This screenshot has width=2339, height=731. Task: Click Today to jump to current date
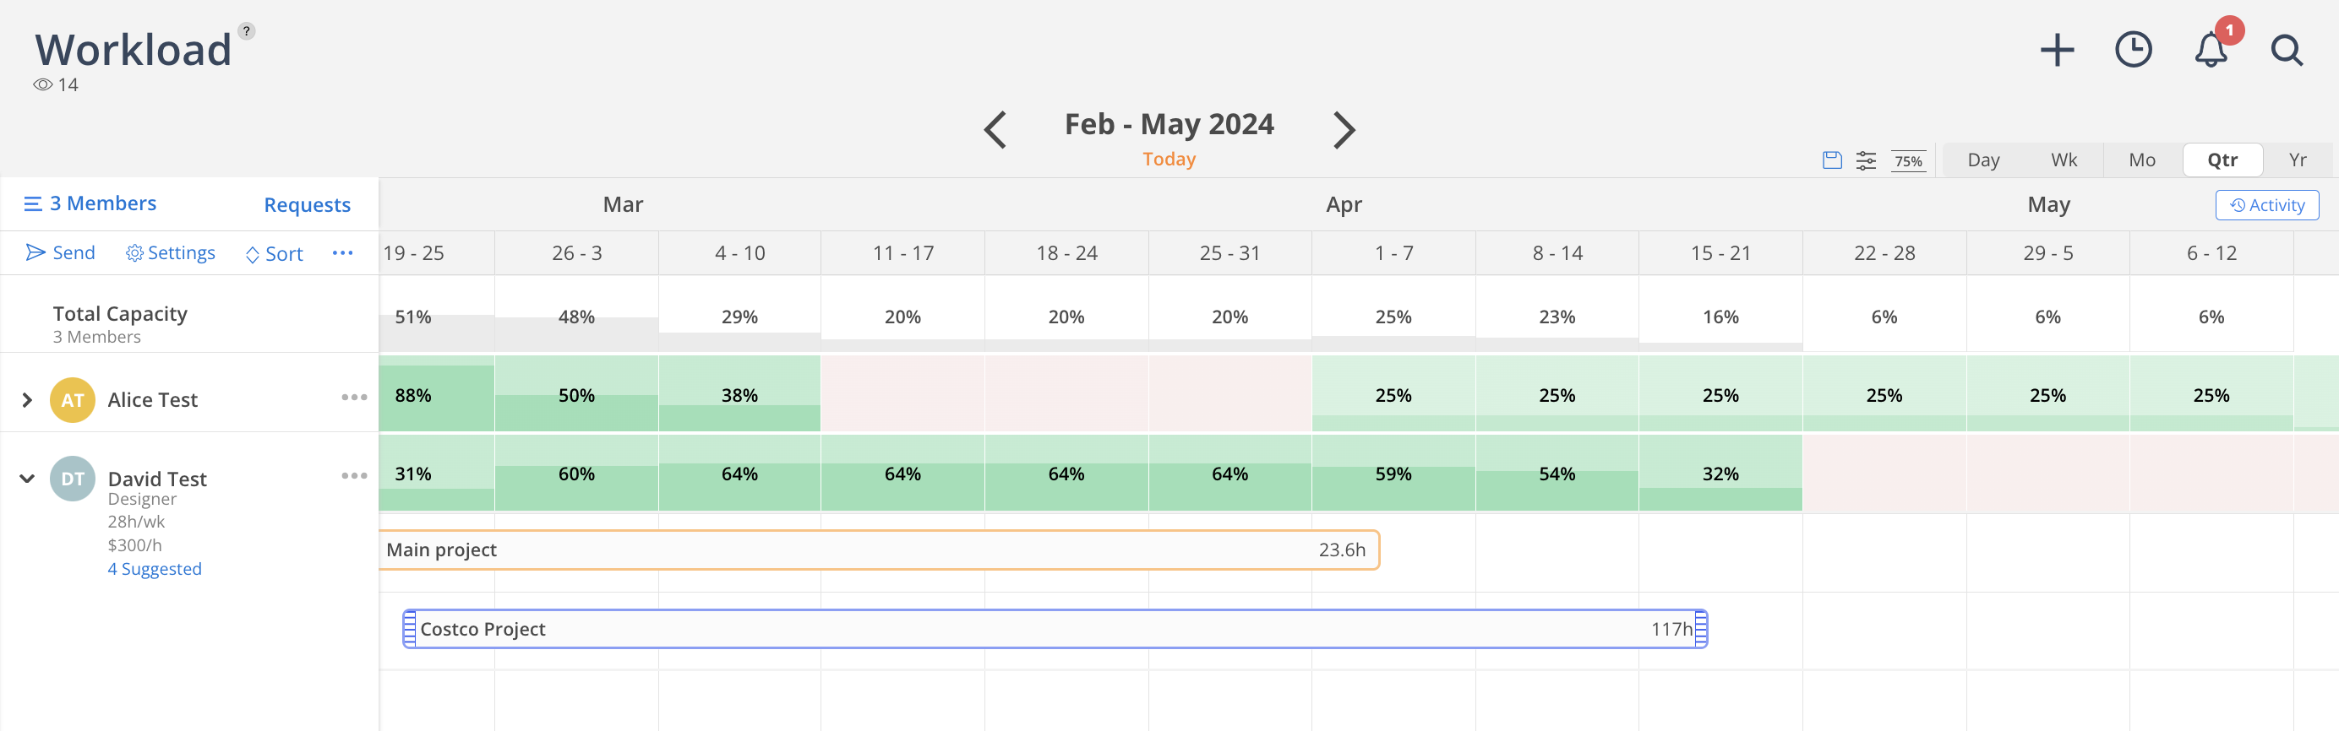1169,158
